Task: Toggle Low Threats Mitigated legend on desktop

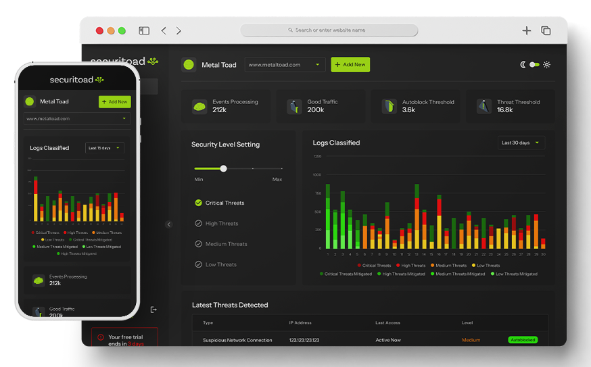Action: click(x=514, y=274)
